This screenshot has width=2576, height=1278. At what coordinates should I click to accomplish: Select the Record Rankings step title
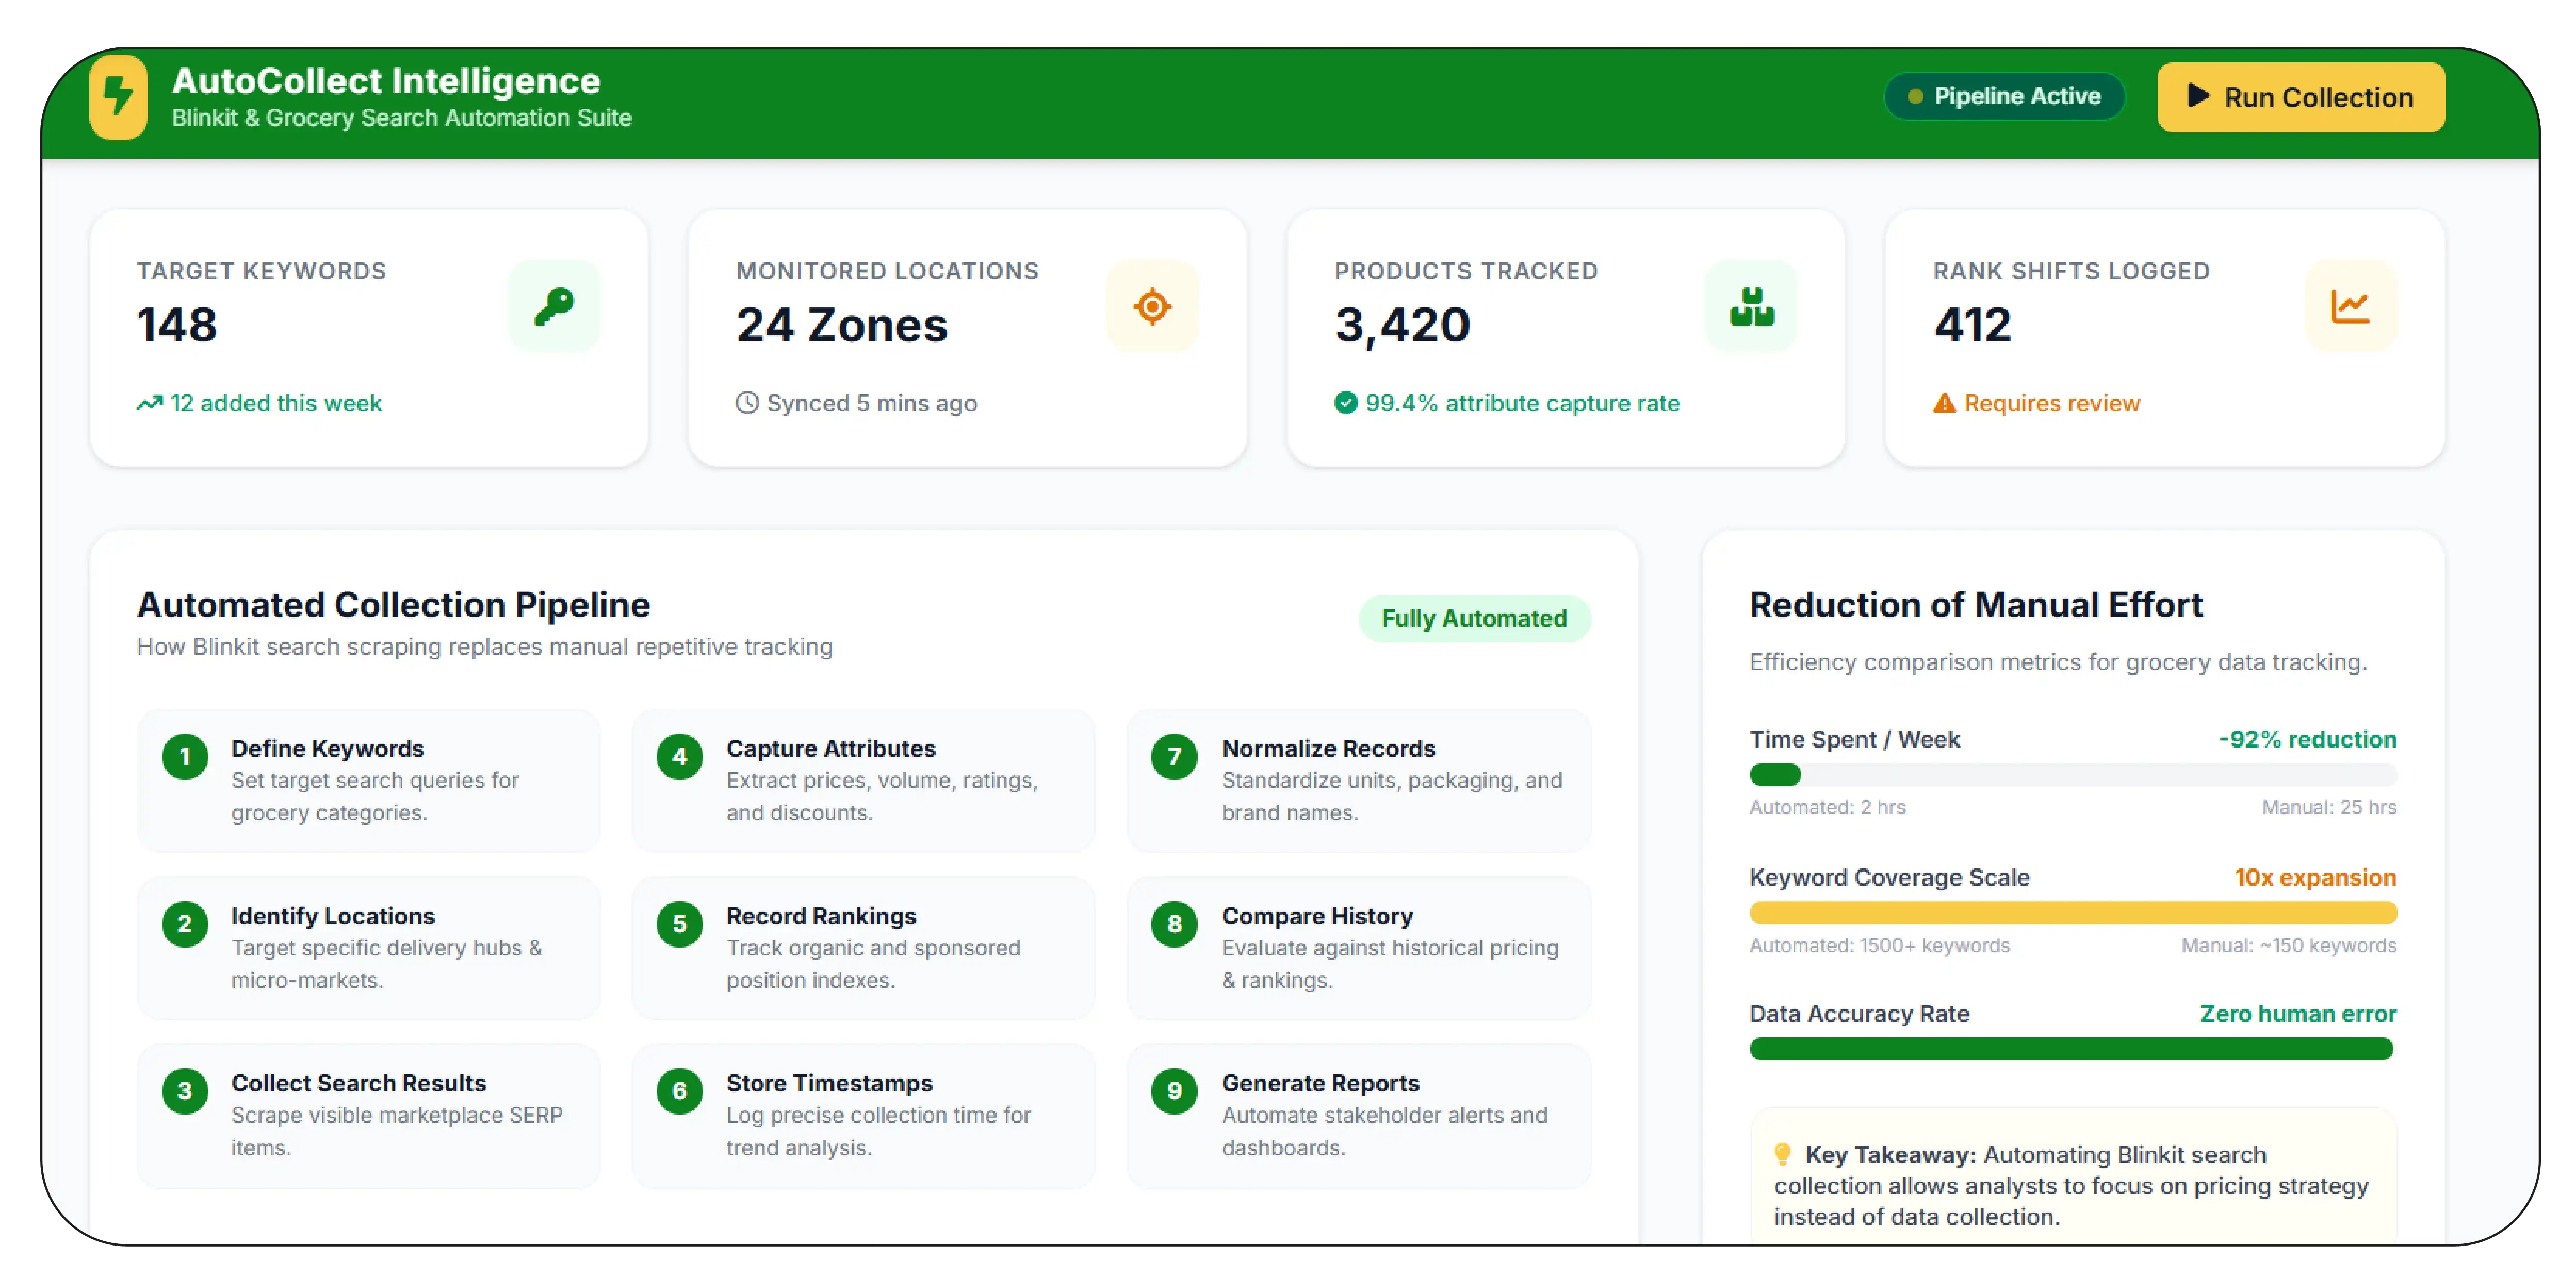(x=821, y=916)
